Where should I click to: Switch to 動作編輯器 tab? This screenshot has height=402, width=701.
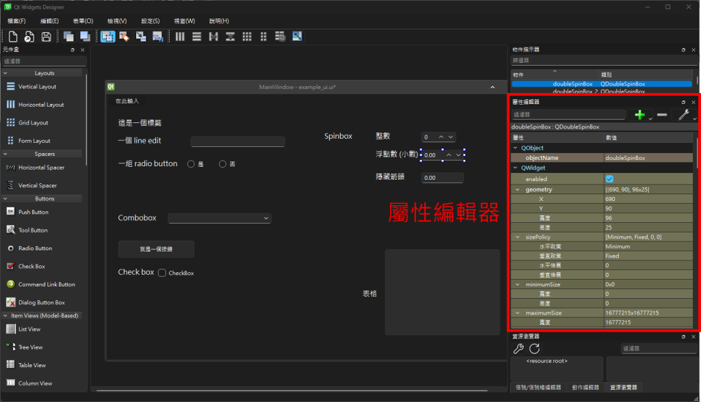click(586, 387)
